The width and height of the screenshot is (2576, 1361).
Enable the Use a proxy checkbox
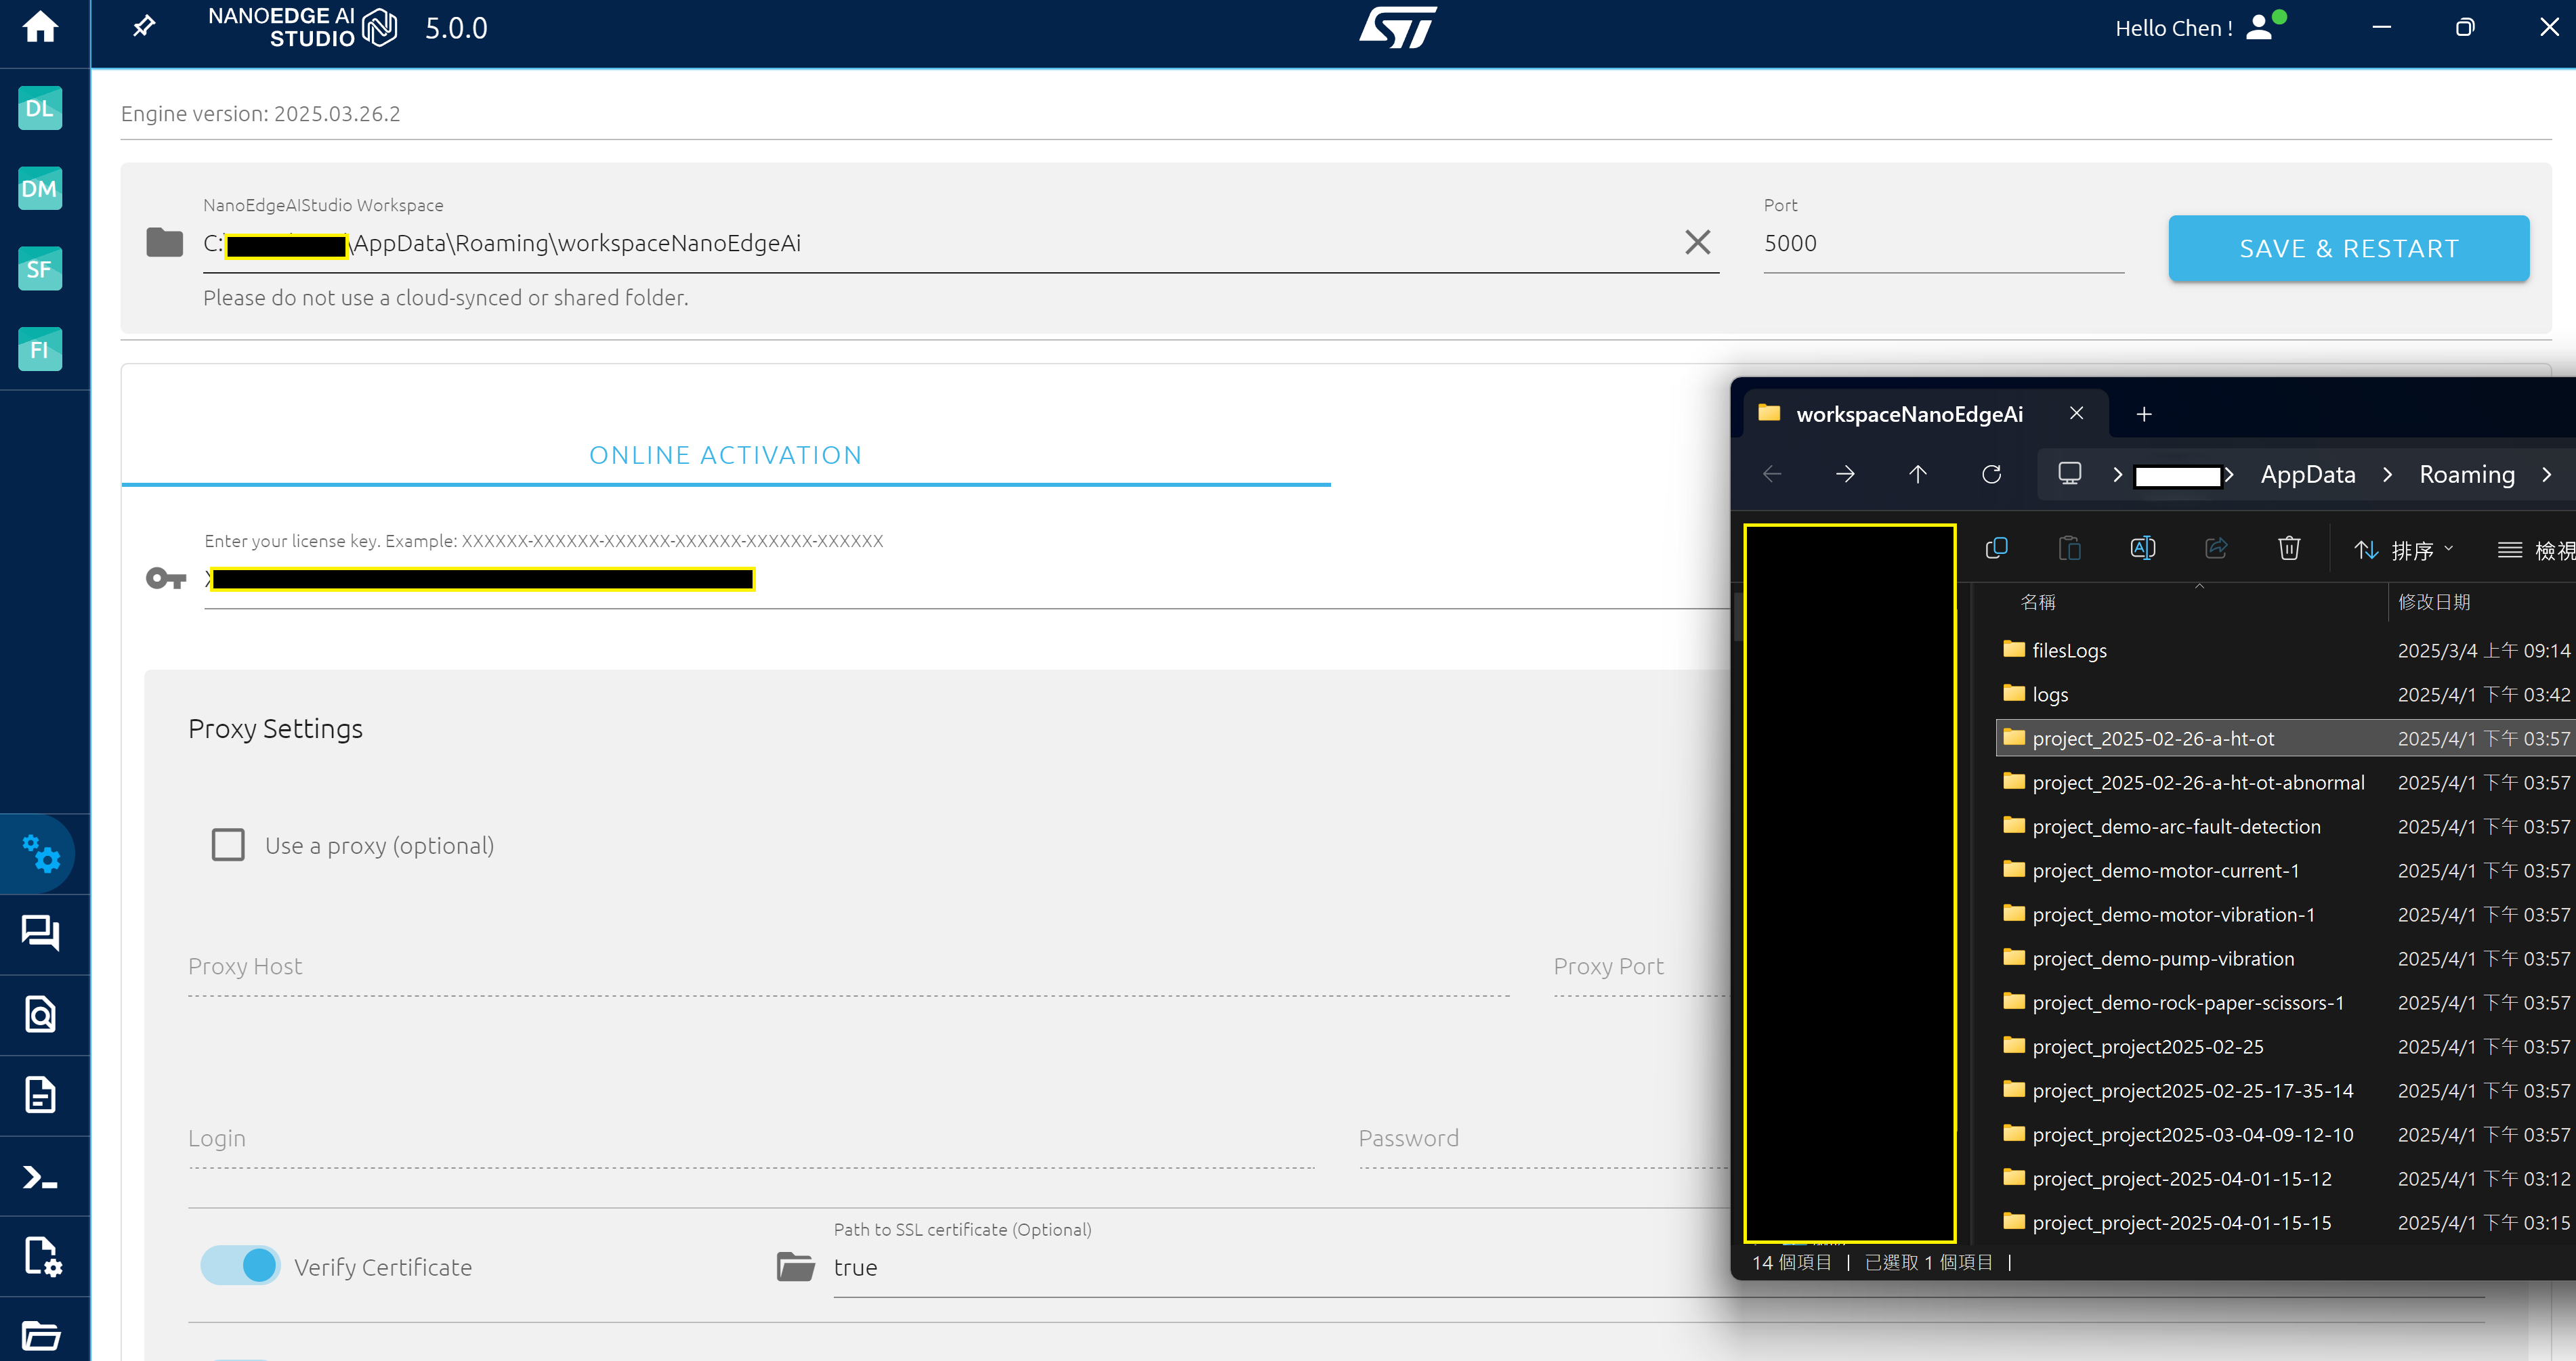(228, 844)
